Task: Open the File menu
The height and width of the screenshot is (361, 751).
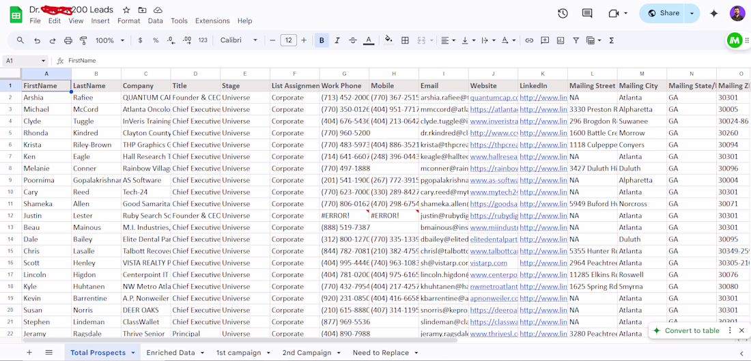Action: pos(35,21)
